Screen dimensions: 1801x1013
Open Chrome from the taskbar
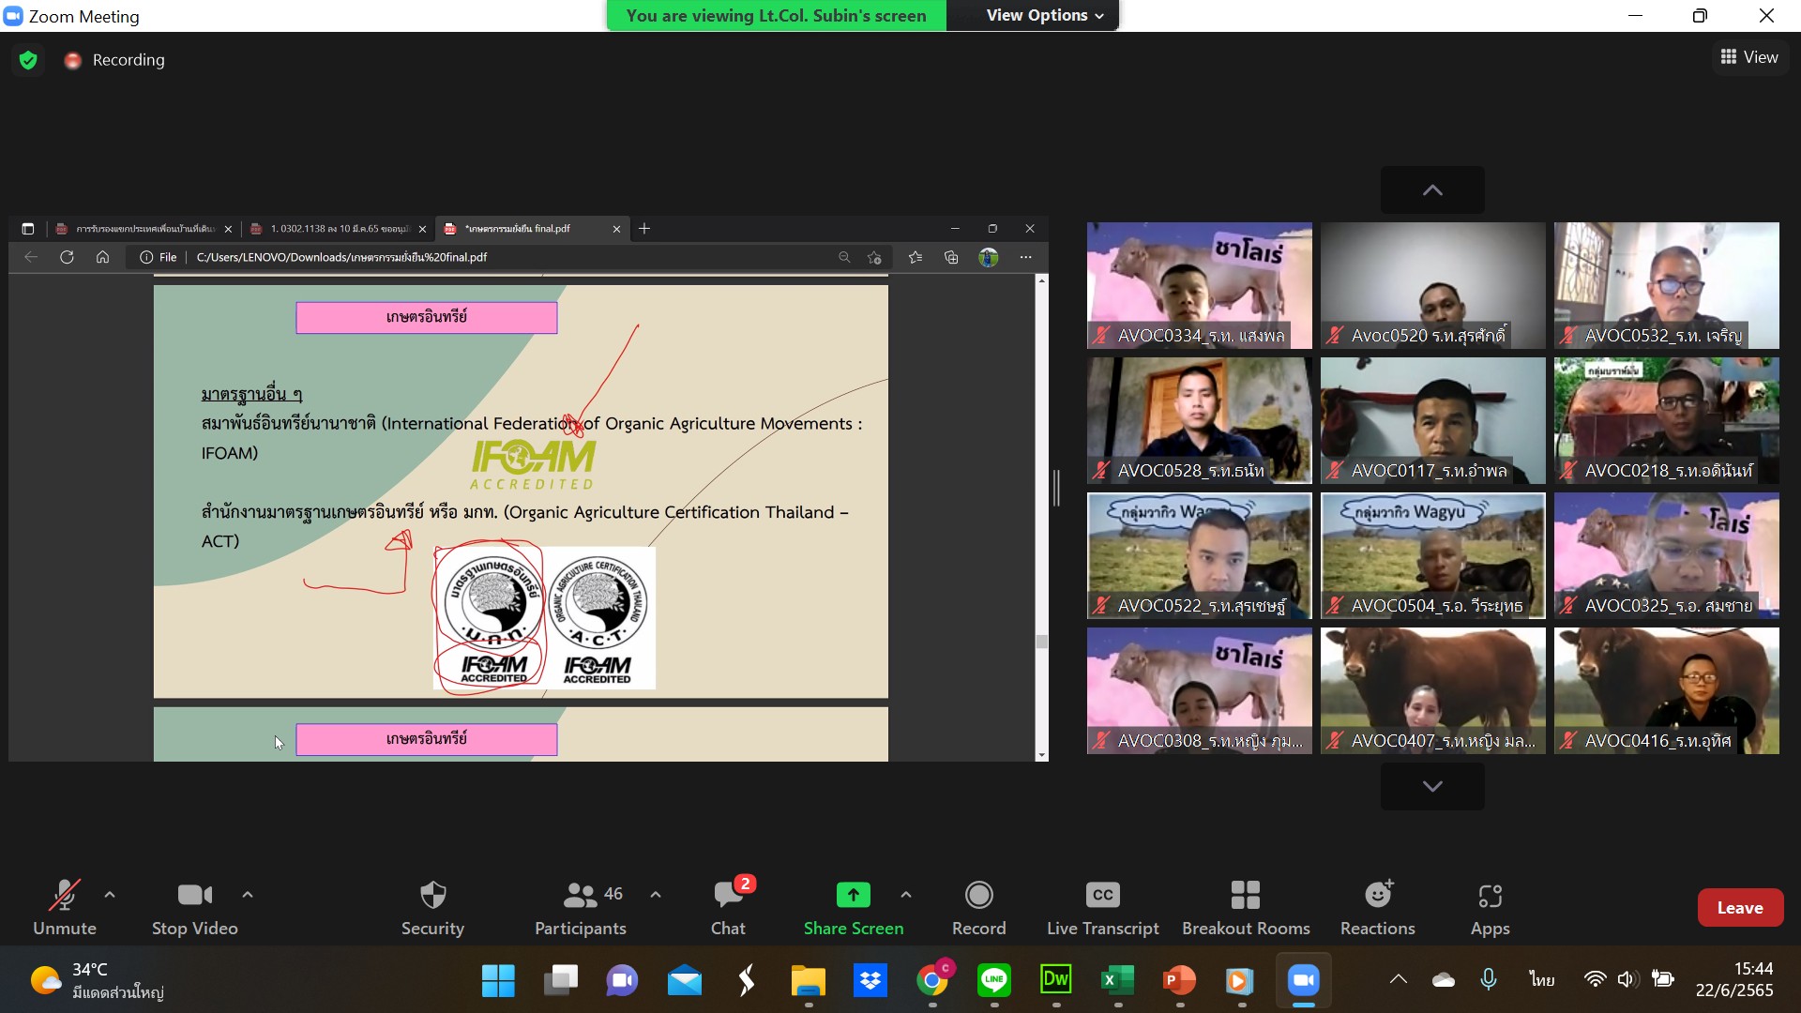click(932, 981)
